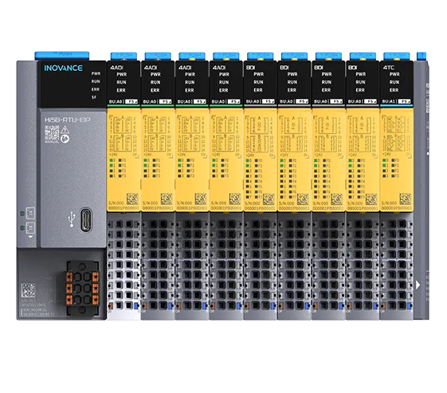Click the blue PUSH latch above the 4TC module
Screen dimensions: 447x393
397,57
